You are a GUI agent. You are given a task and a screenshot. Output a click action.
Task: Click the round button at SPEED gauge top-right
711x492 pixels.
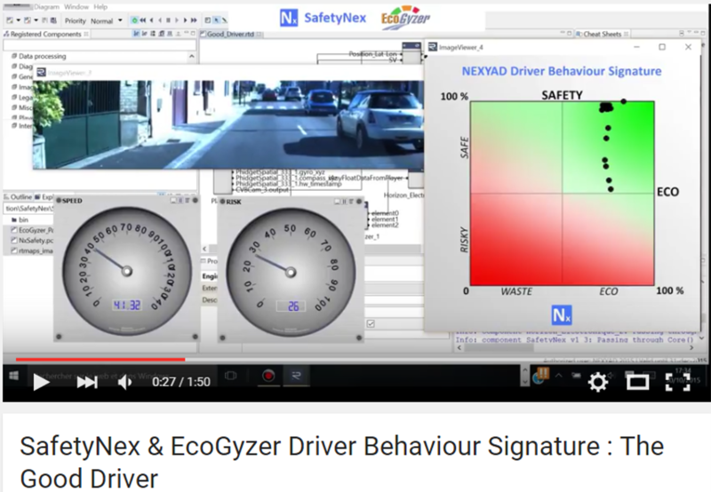(195, 200)
